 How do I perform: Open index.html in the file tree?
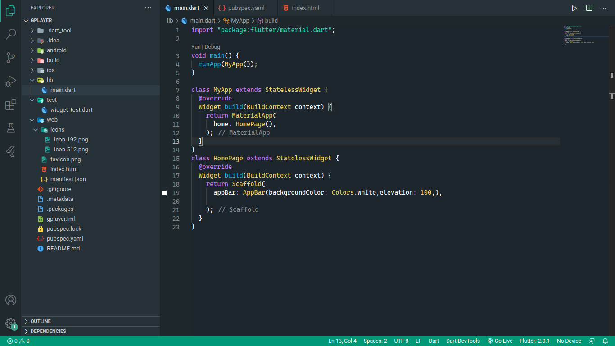(x=90, y=169)
